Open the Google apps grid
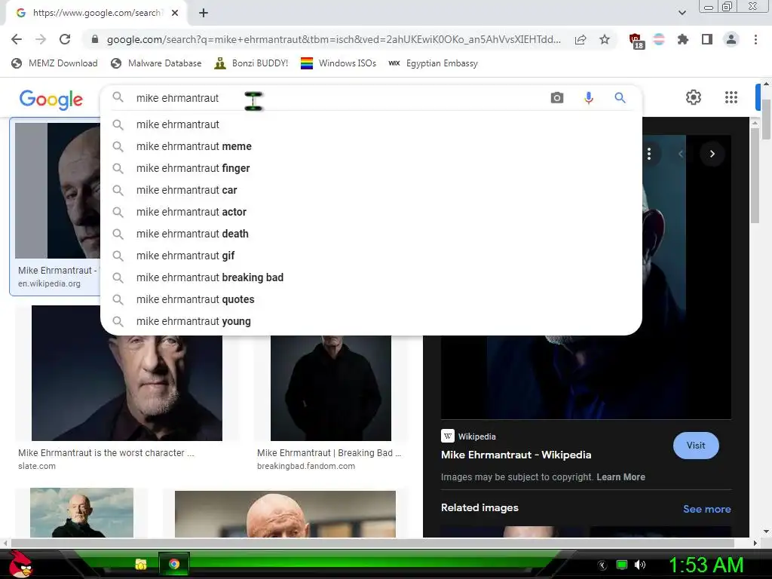 (731, 97)
